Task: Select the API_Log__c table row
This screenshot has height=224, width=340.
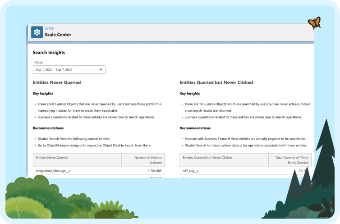Action: pyautogui.click(x=245, y=171)
